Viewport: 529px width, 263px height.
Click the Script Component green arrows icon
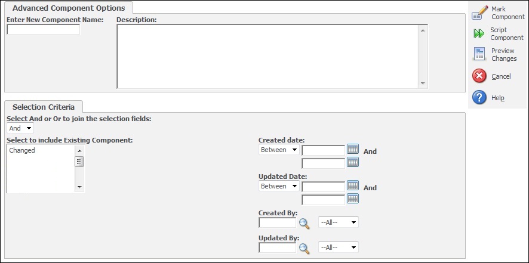[479, 33]
